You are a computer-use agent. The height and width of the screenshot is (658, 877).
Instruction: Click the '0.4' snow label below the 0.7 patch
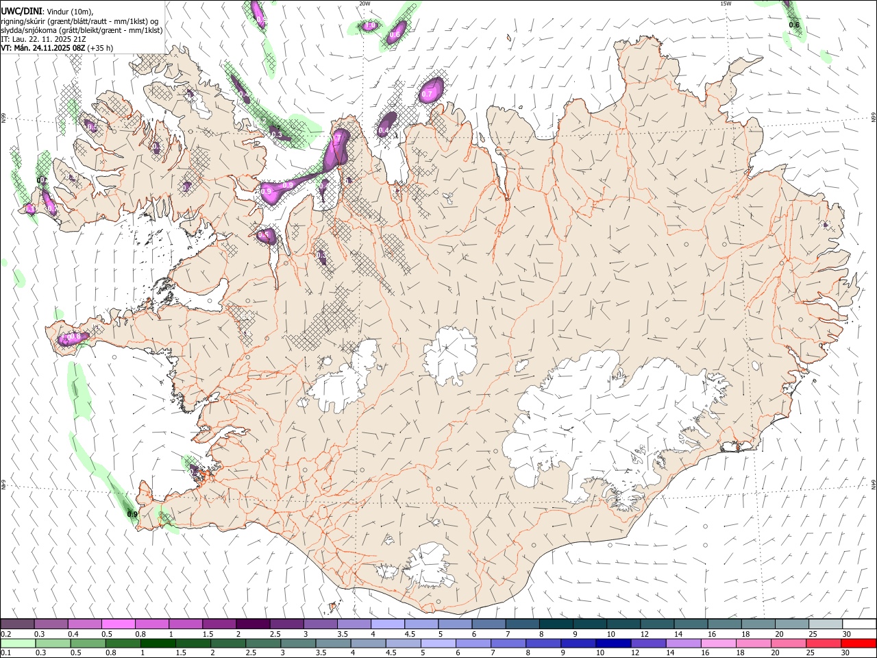pyautogui.click(x=384, y=130)
